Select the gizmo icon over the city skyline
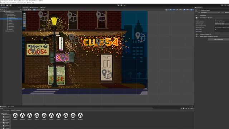 [140, 37]
